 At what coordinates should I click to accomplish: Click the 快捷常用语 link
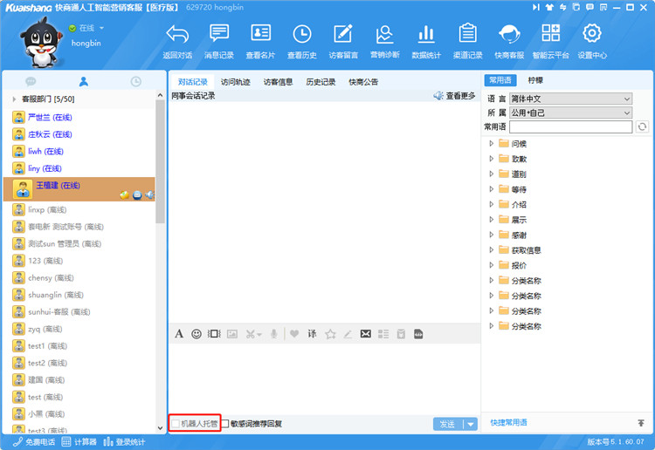tap(508, 422)
